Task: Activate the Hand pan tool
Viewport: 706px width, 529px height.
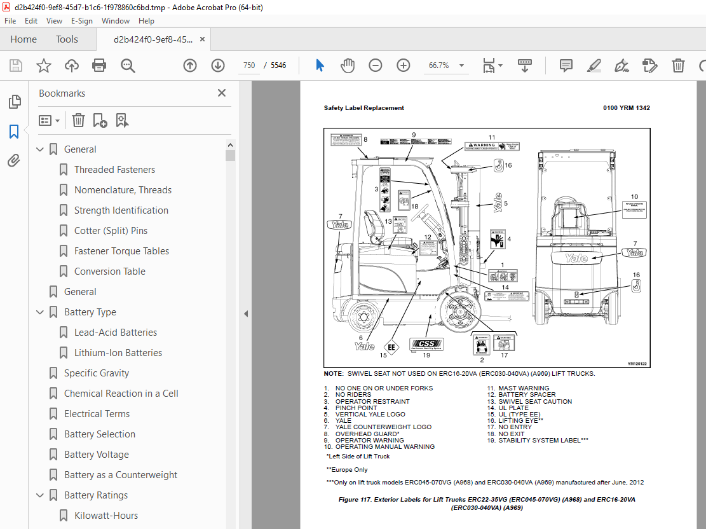Action: click(348, 65)
